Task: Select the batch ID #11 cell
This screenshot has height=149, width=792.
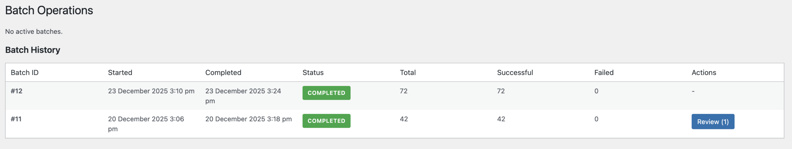Action: pyautogui.click(x=16, y=119)
